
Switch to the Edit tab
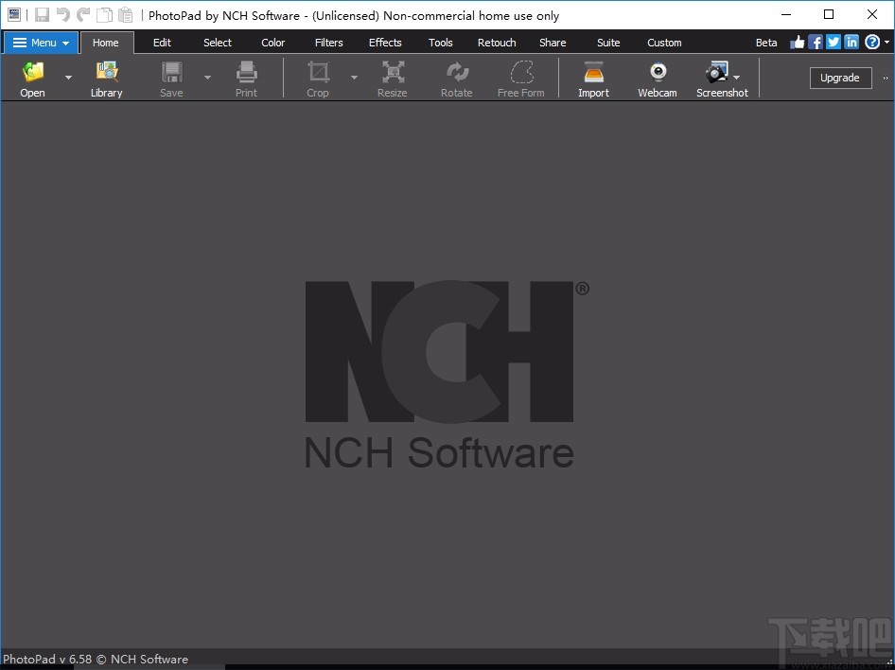point(162,43)
